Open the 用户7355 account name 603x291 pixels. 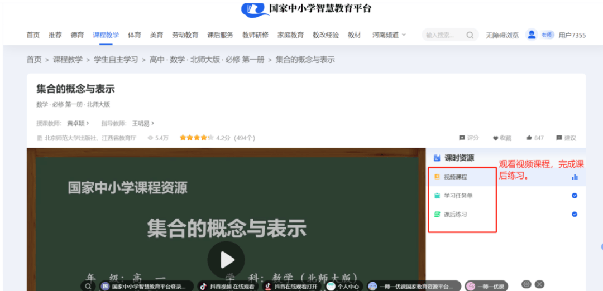(572, 35)
